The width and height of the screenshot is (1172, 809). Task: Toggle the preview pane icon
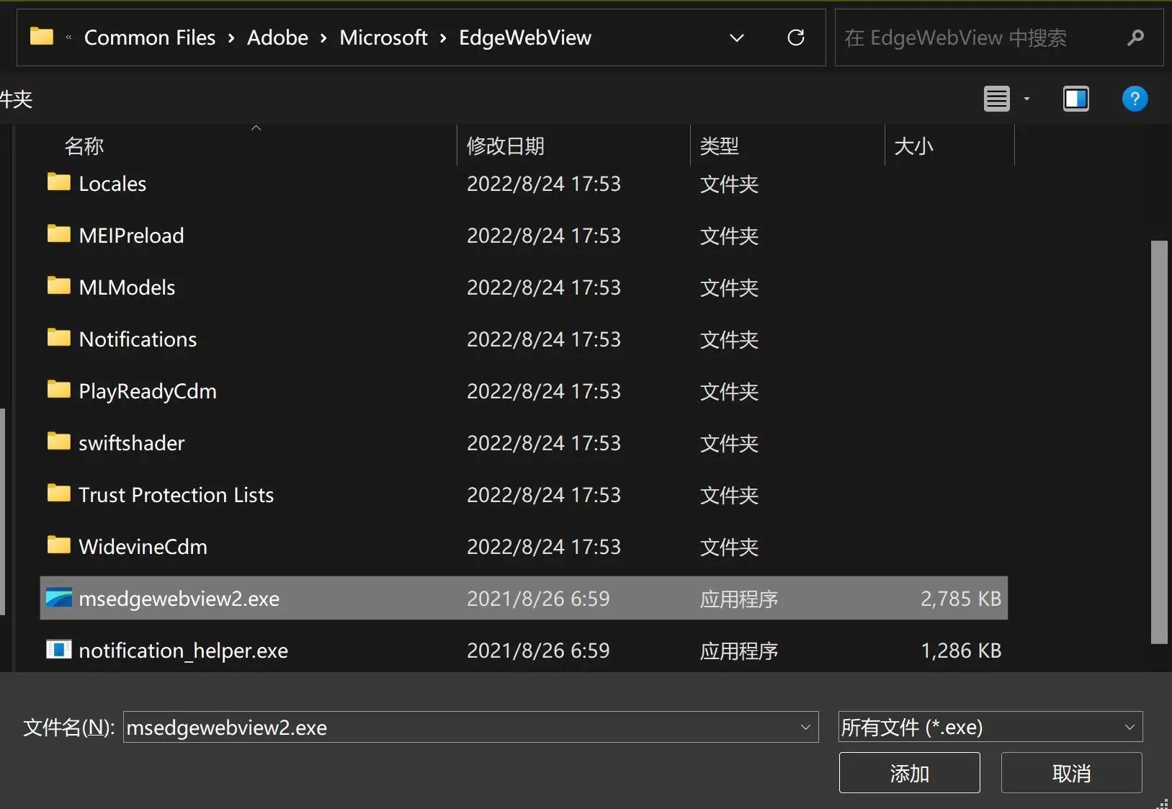pos(1075,99)
